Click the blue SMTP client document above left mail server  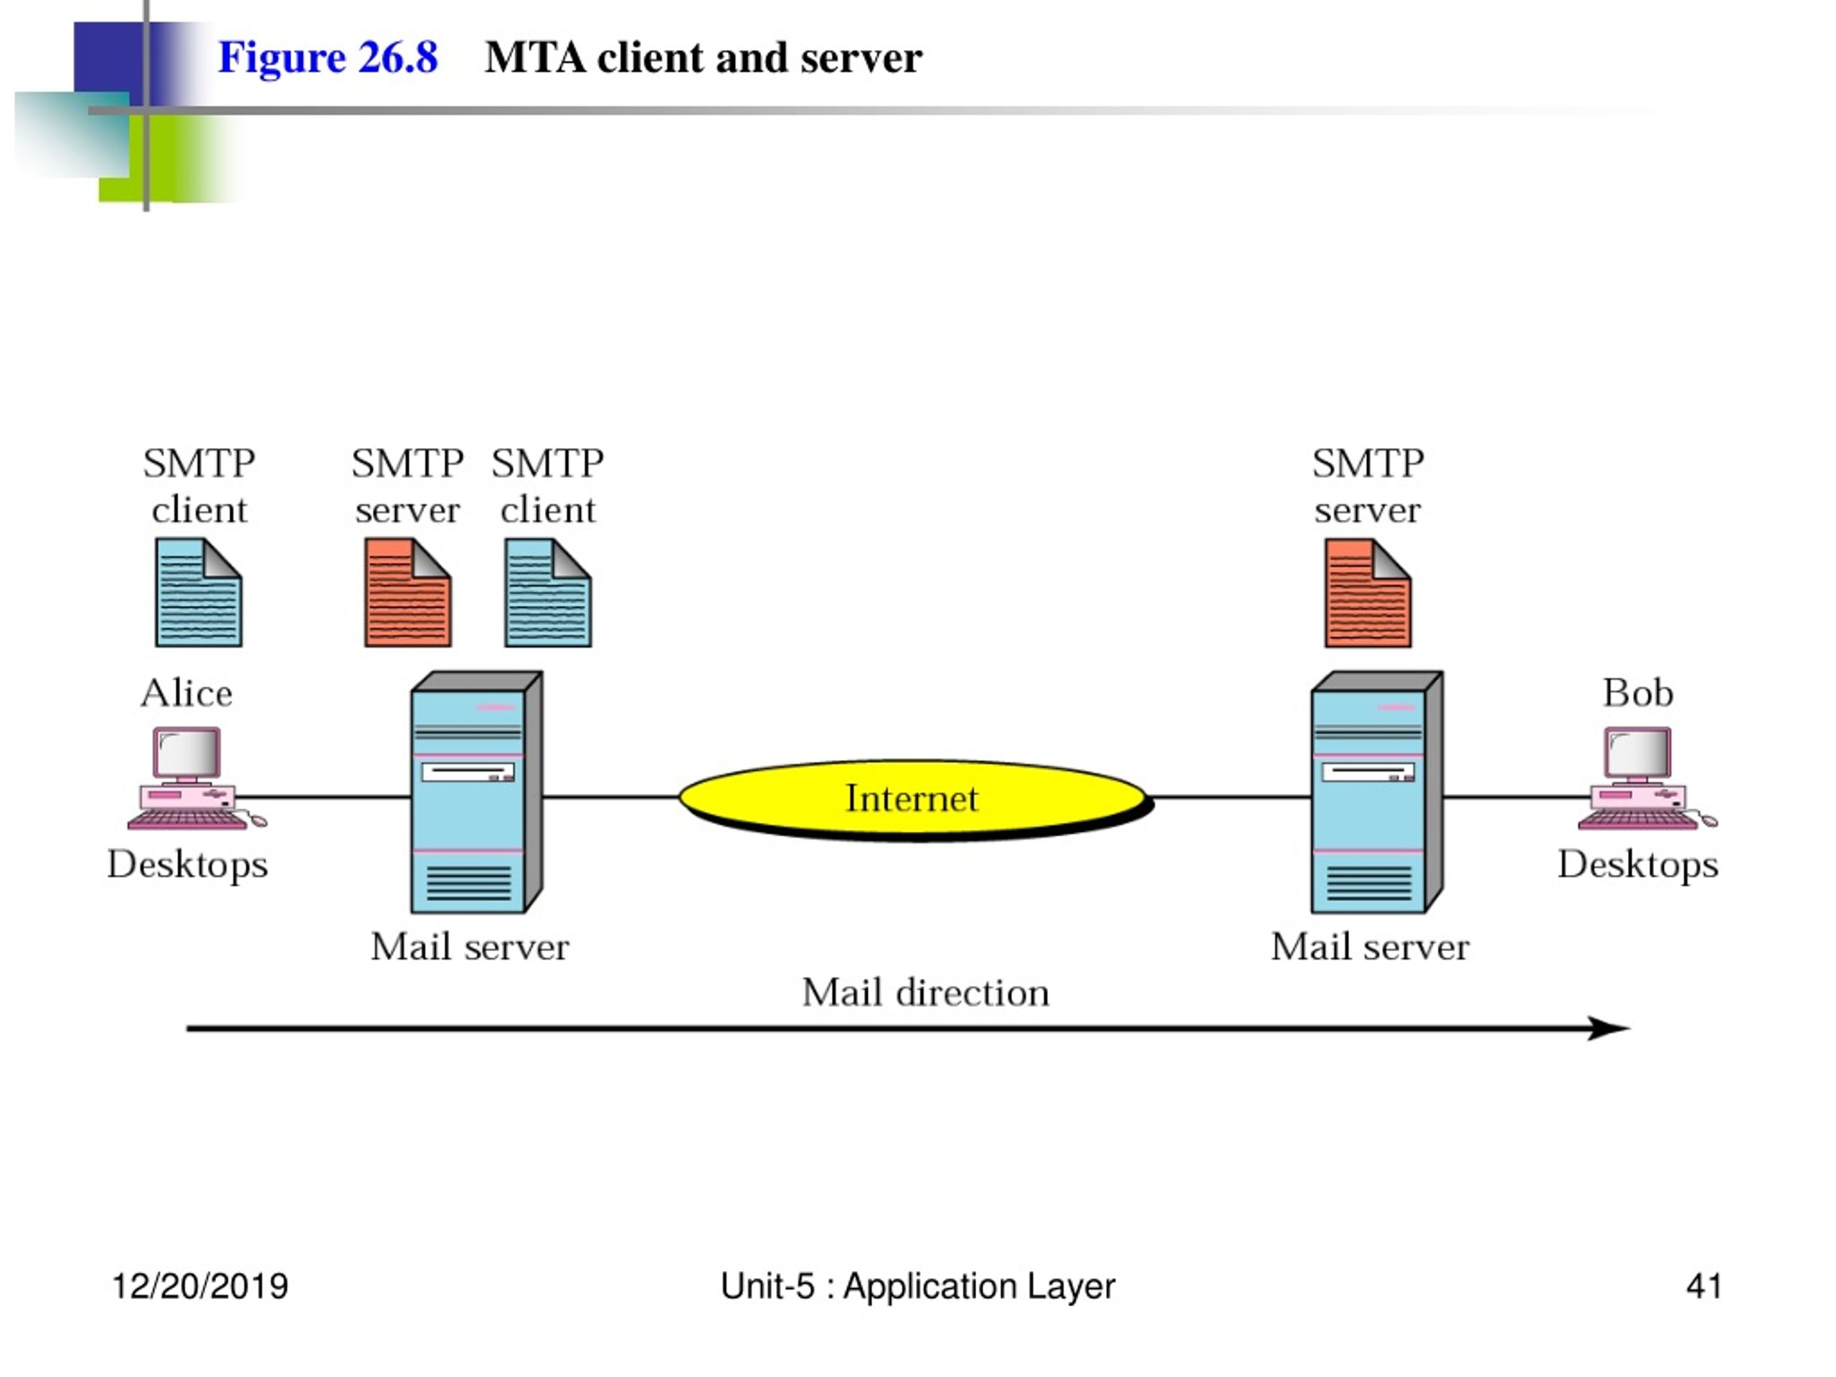[x=548, y=592]
